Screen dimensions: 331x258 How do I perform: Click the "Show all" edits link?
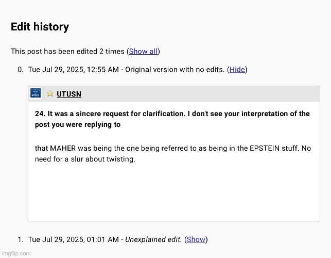click(143, 51)
